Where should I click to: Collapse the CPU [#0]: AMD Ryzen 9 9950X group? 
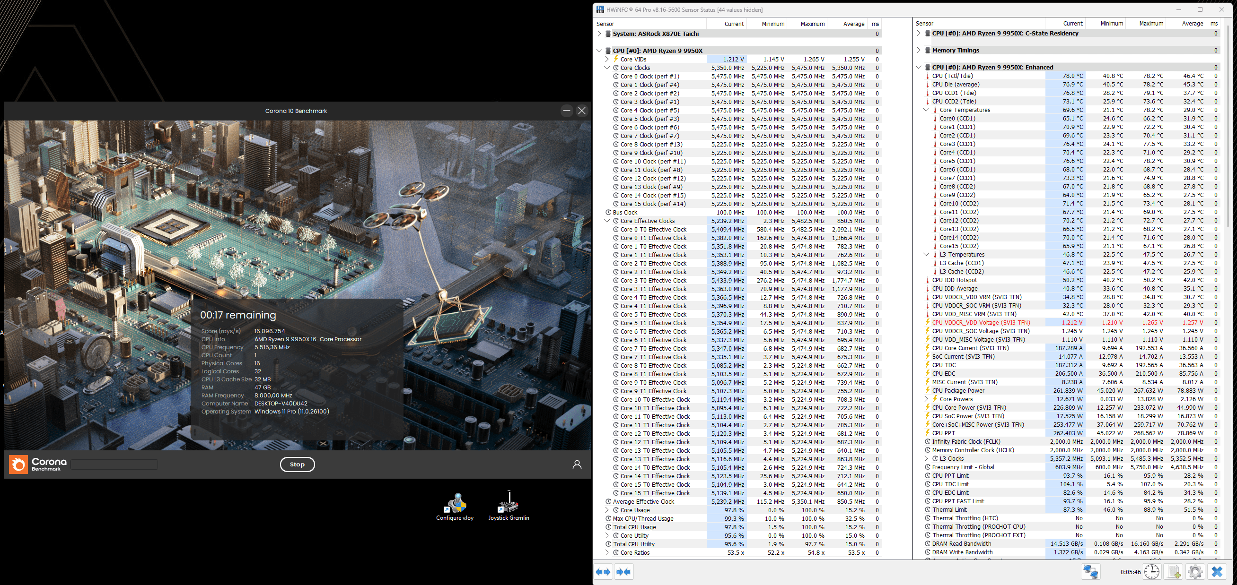[599, 51]
